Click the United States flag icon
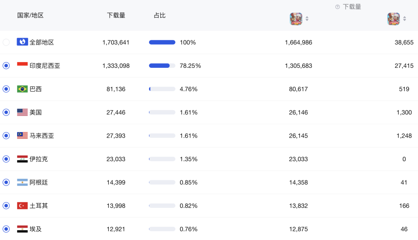 click(22, 112)
